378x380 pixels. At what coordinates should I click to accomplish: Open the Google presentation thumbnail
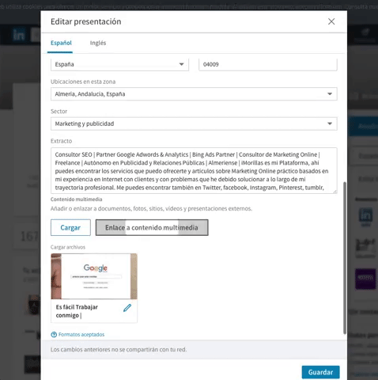(x=94, y=276)
